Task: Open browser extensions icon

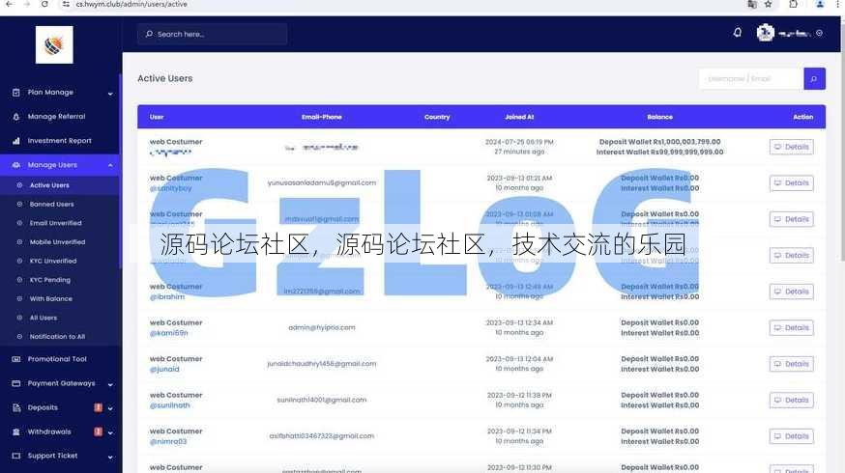Action: (x=793, y=4)
